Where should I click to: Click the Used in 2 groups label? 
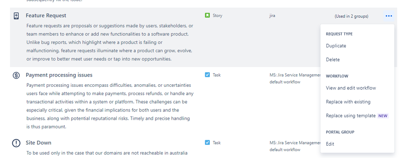pyautogui.click(x=351, y=16)
